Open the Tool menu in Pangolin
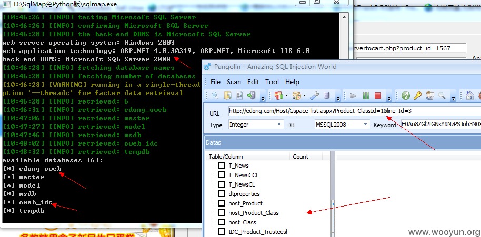This screenshot has width=481, height=237. pyautogui.click(x=272, y=82)
